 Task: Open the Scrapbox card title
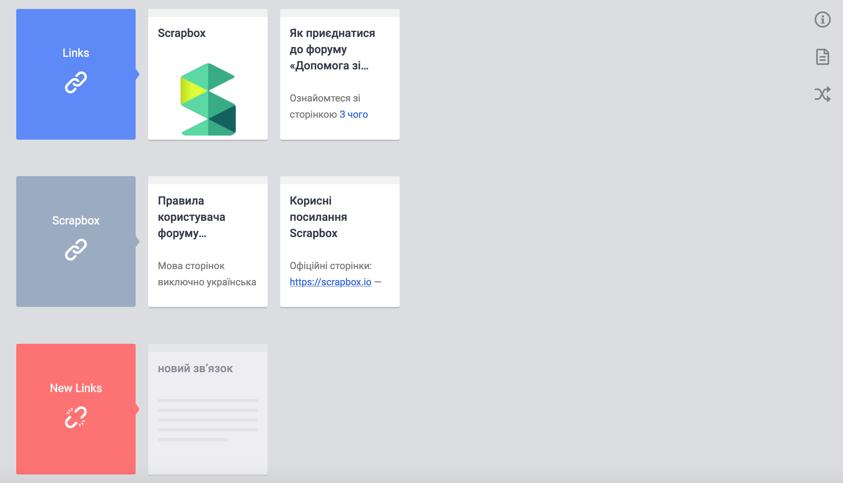coord(182,33)
